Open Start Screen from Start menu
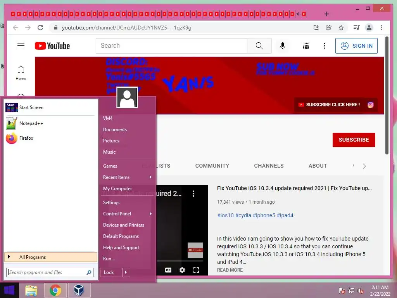Image resolution: width=397 pixels, height=298 pixels. coord(51,107)
